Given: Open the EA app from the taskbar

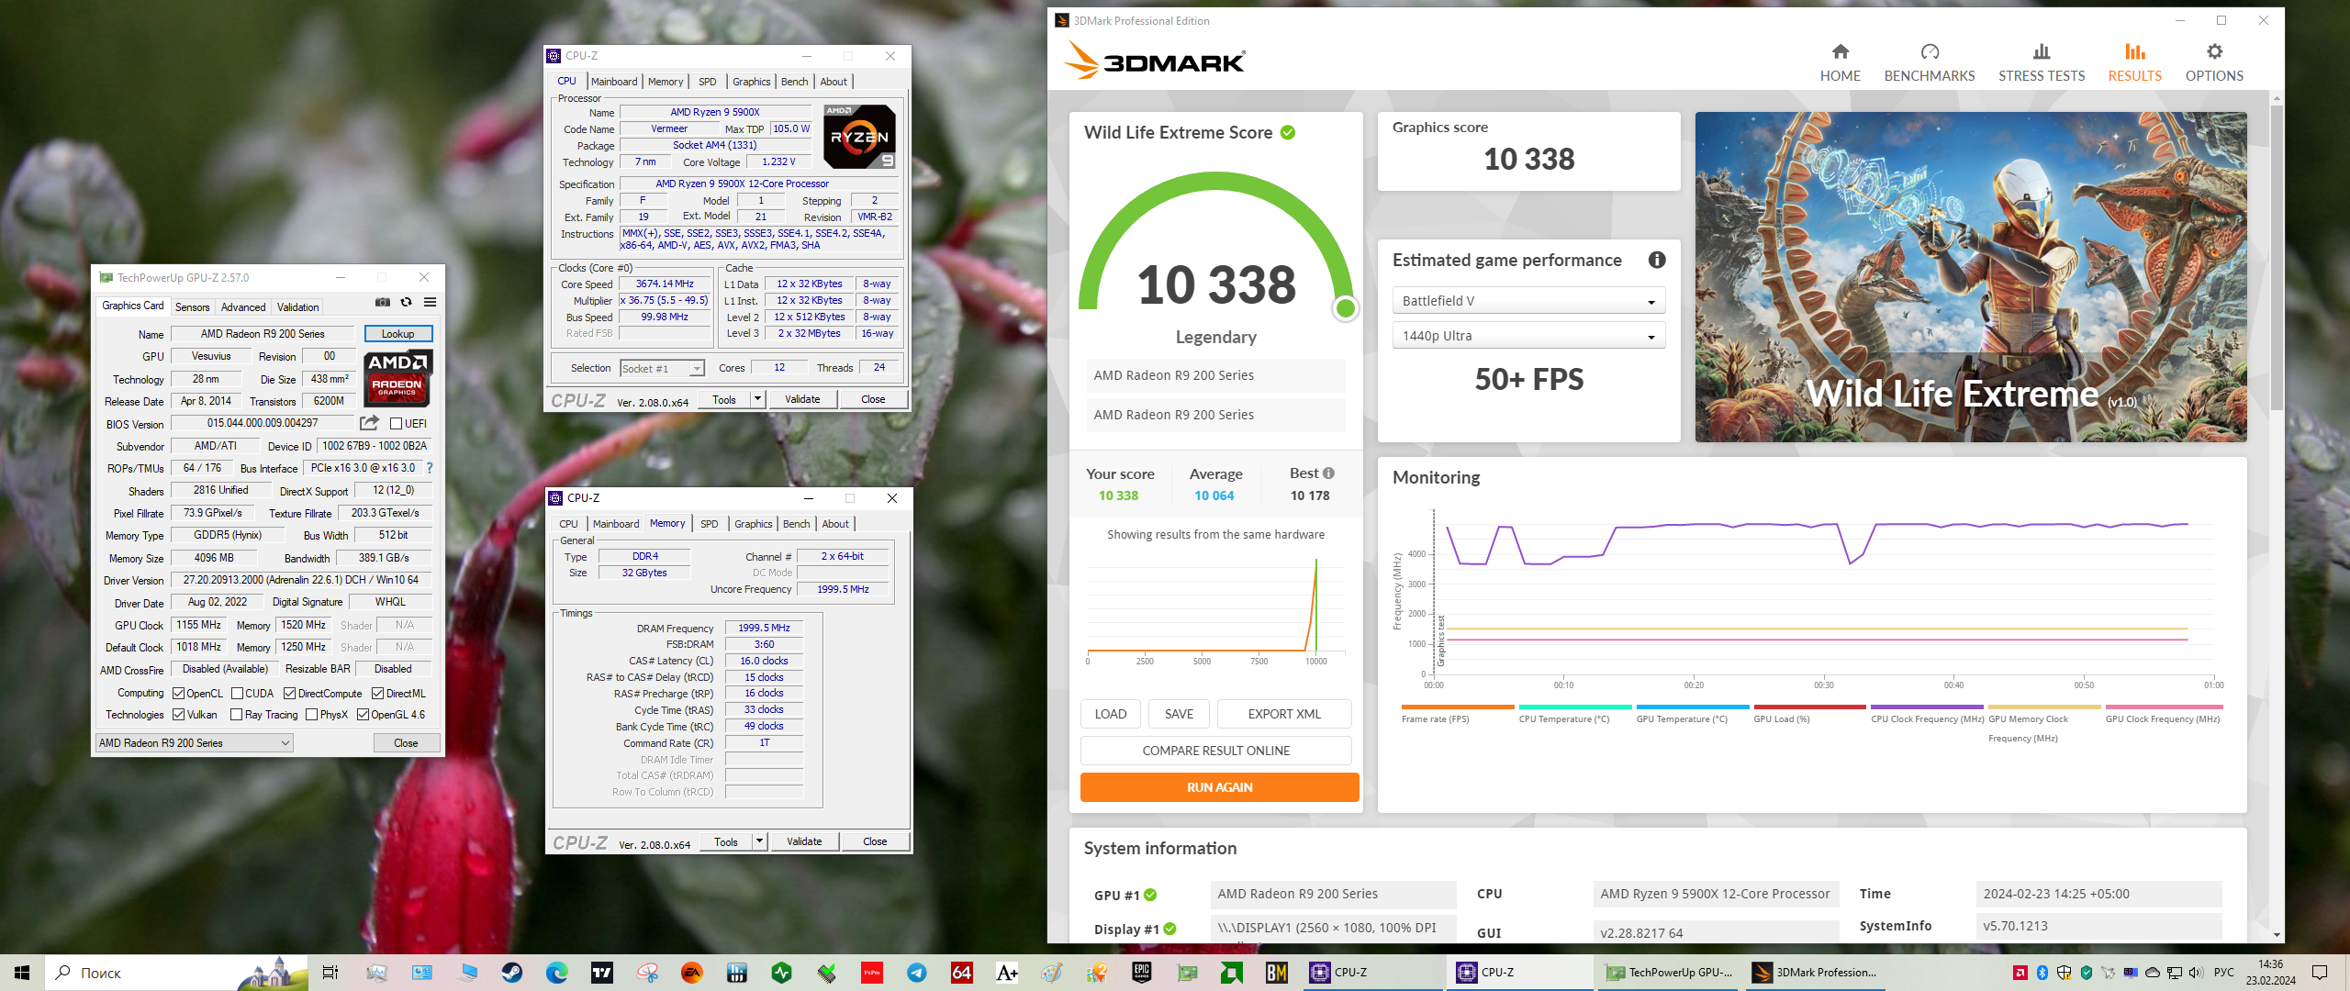Looking at the screenshot, I should pos(691,973).
